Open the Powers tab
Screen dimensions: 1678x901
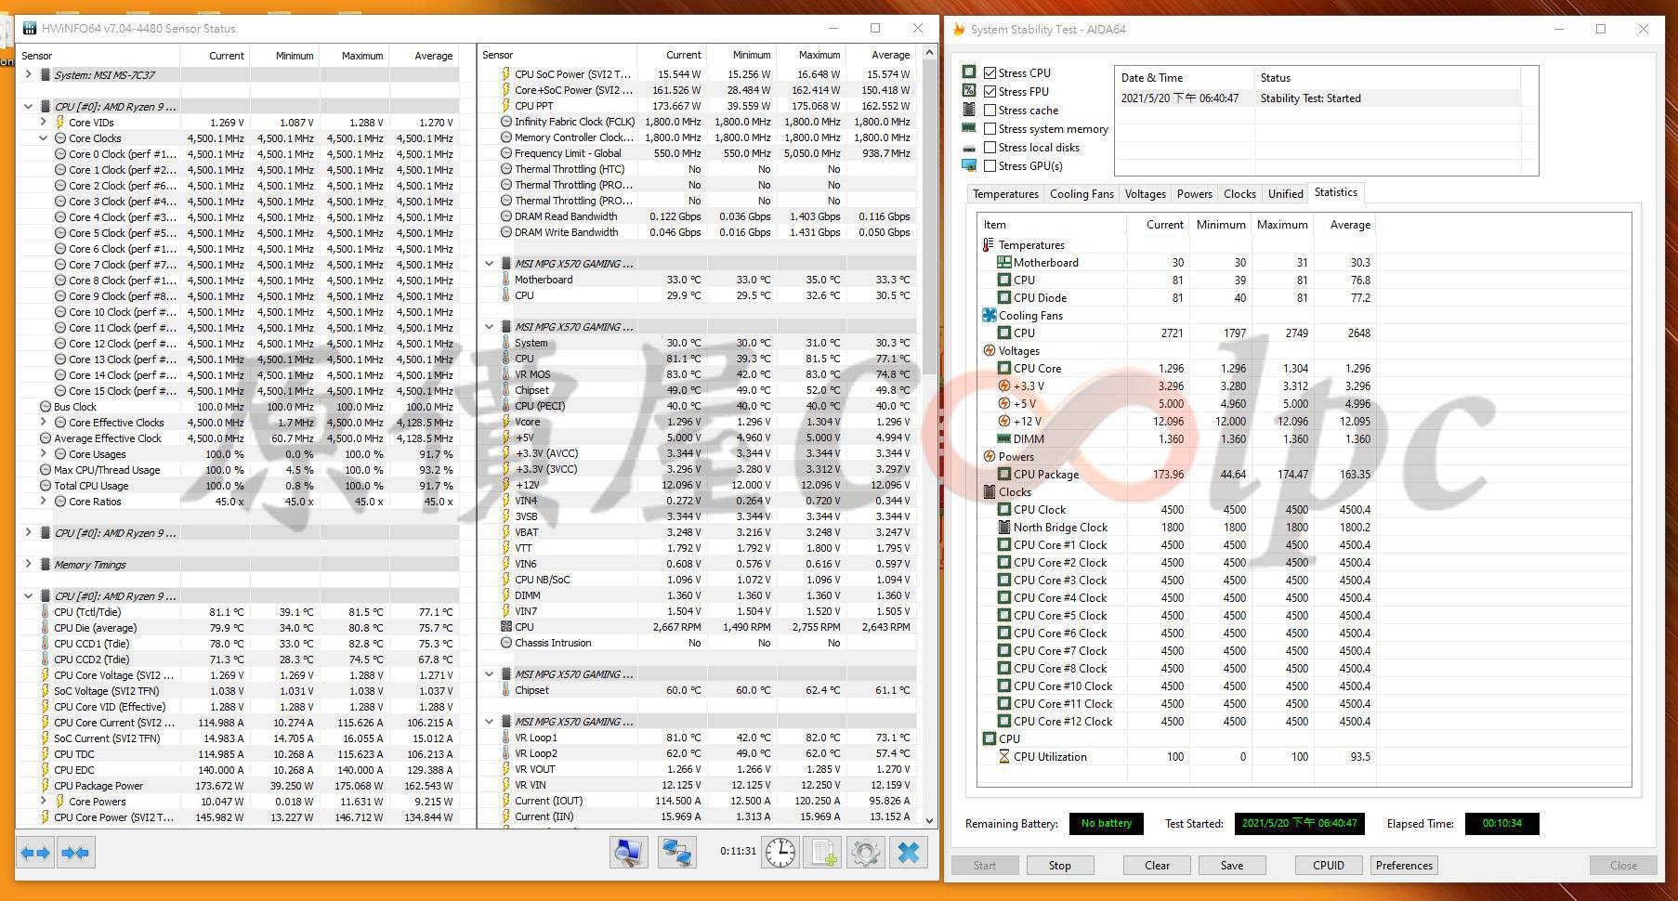[x=1194, y=194]
